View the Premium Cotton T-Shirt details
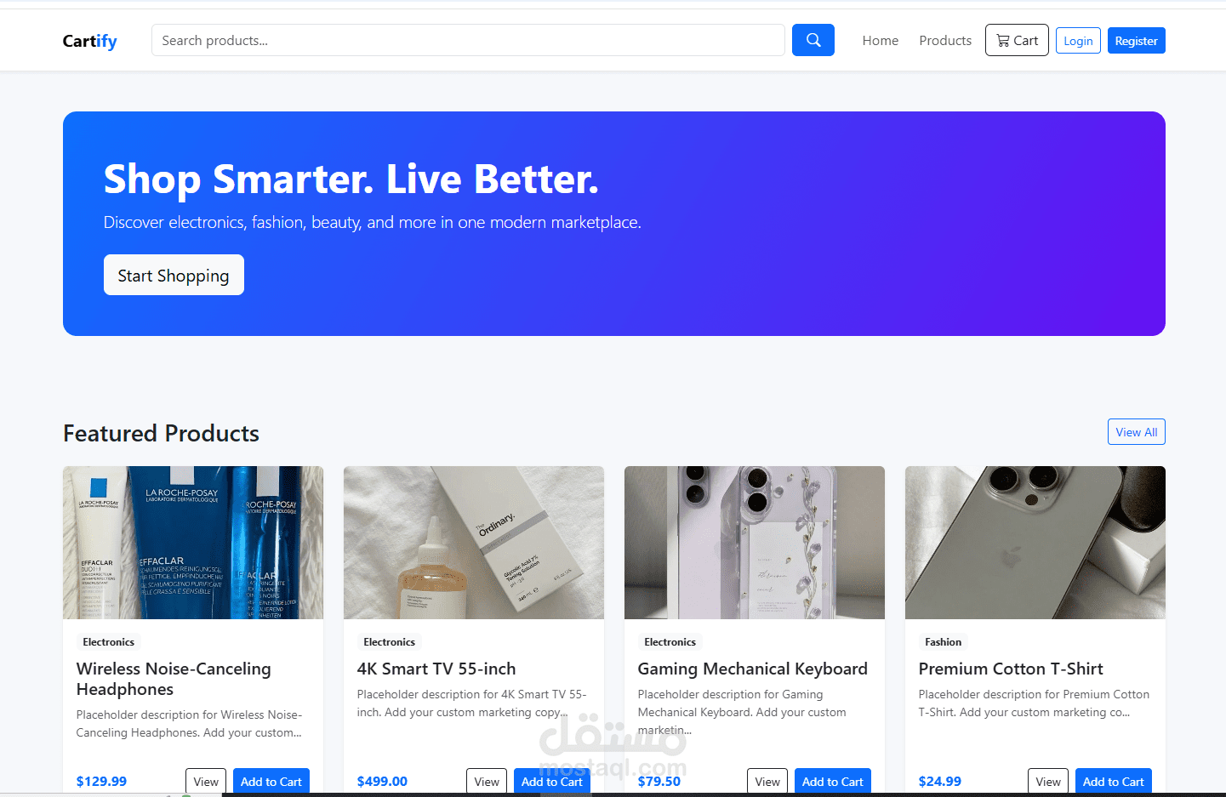 click(x=1048, y=781)
